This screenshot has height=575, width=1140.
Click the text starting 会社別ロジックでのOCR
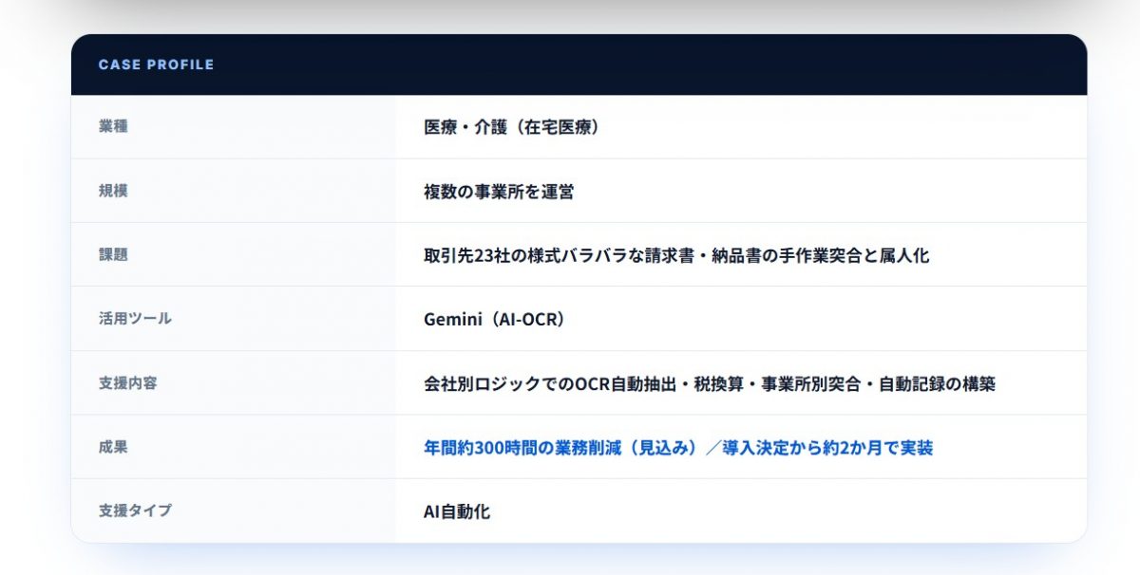710,384
